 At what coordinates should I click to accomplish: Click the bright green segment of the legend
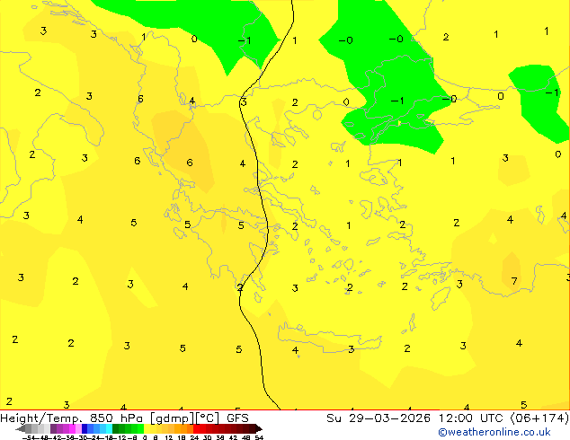[140, 428]
